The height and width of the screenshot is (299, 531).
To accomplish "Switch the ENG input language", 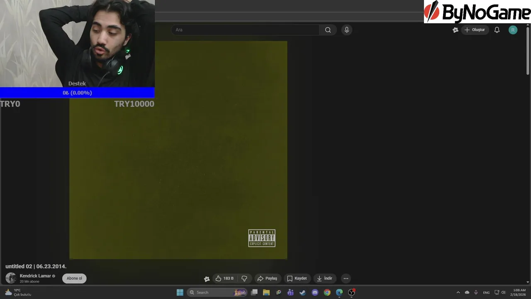I will (486, 292).
